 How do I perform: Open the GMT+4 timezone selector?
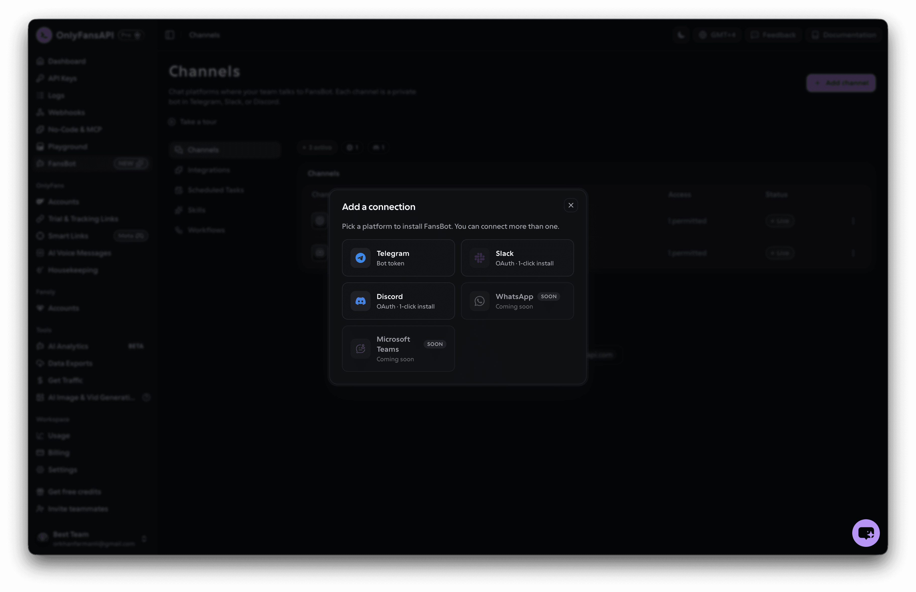[717, 35]
